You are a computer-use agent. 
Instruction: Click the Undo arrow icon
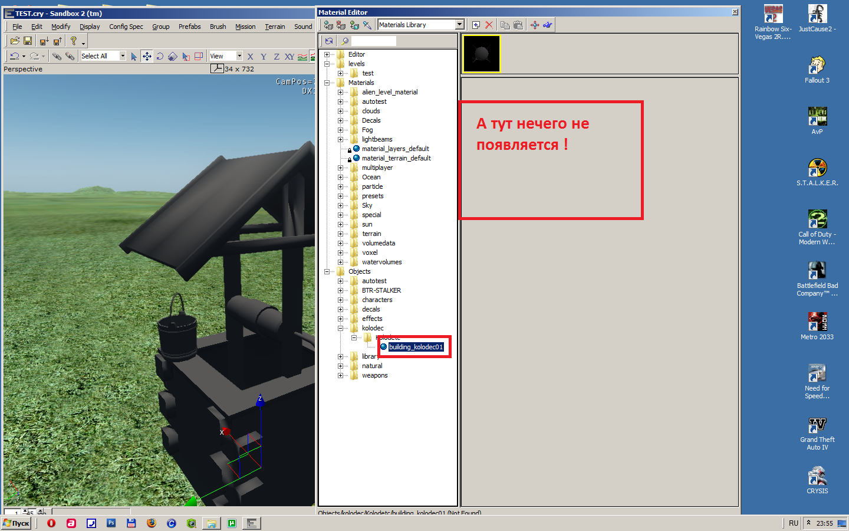click(14, 56)
